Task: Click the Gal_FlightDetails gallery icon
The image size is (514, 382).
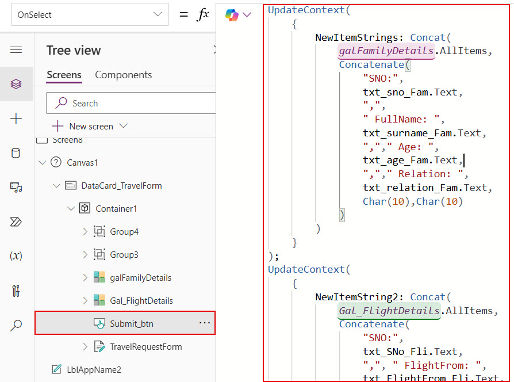Action: (99, 300)
